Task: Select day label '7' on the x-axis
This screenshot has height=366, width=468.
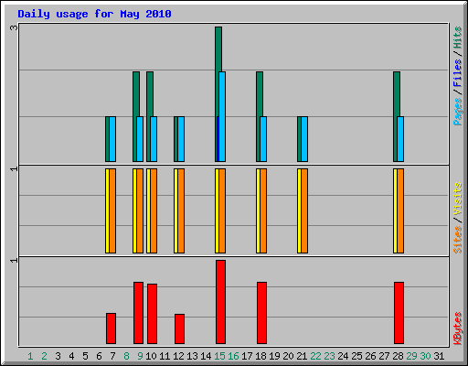Action: tap(112, 356)
